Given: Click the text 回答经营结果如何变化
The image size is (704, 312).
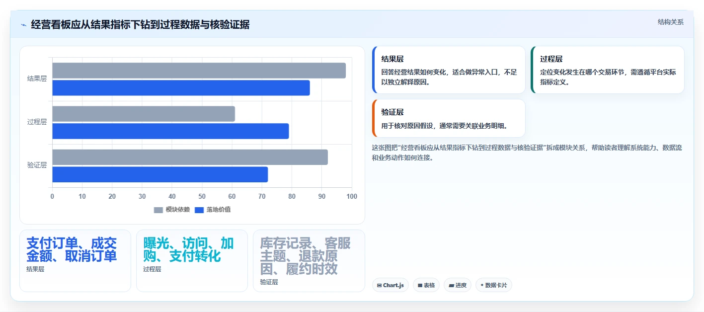Looking at the screenshot, I should (414, 72).
